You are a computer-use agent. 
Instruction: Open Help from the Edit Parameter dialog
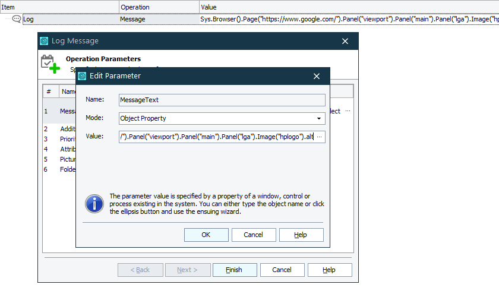point(301,235)
